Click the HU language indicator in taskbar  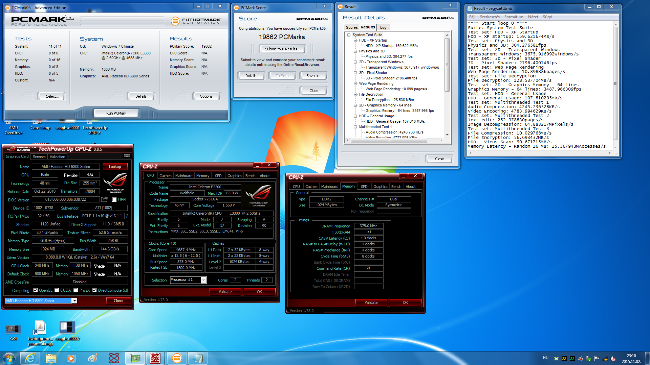[x=545, y=358]
